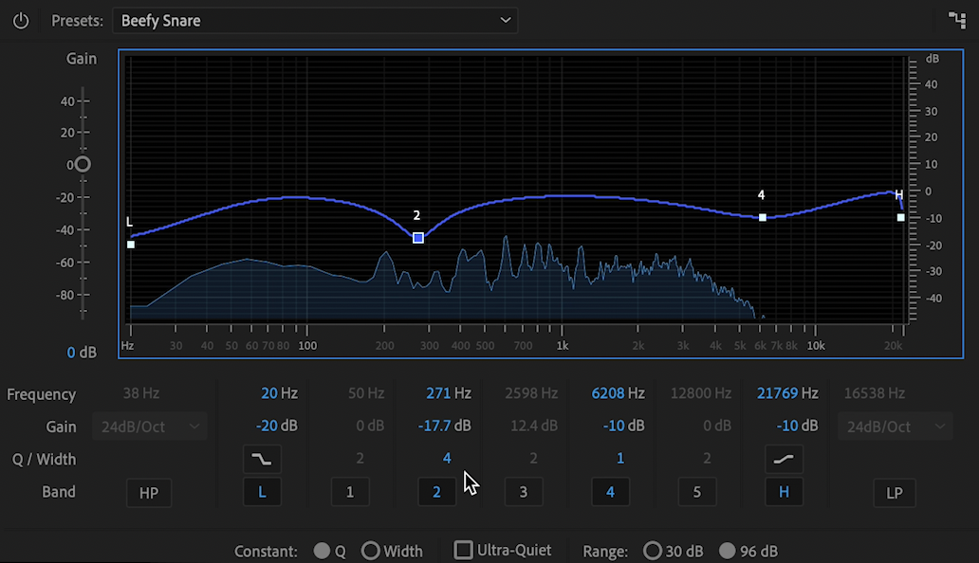Screen dimensions: 979x563
Task: Open the LP slope 24dB/Oct dropdown
Action: coord(895,426)
